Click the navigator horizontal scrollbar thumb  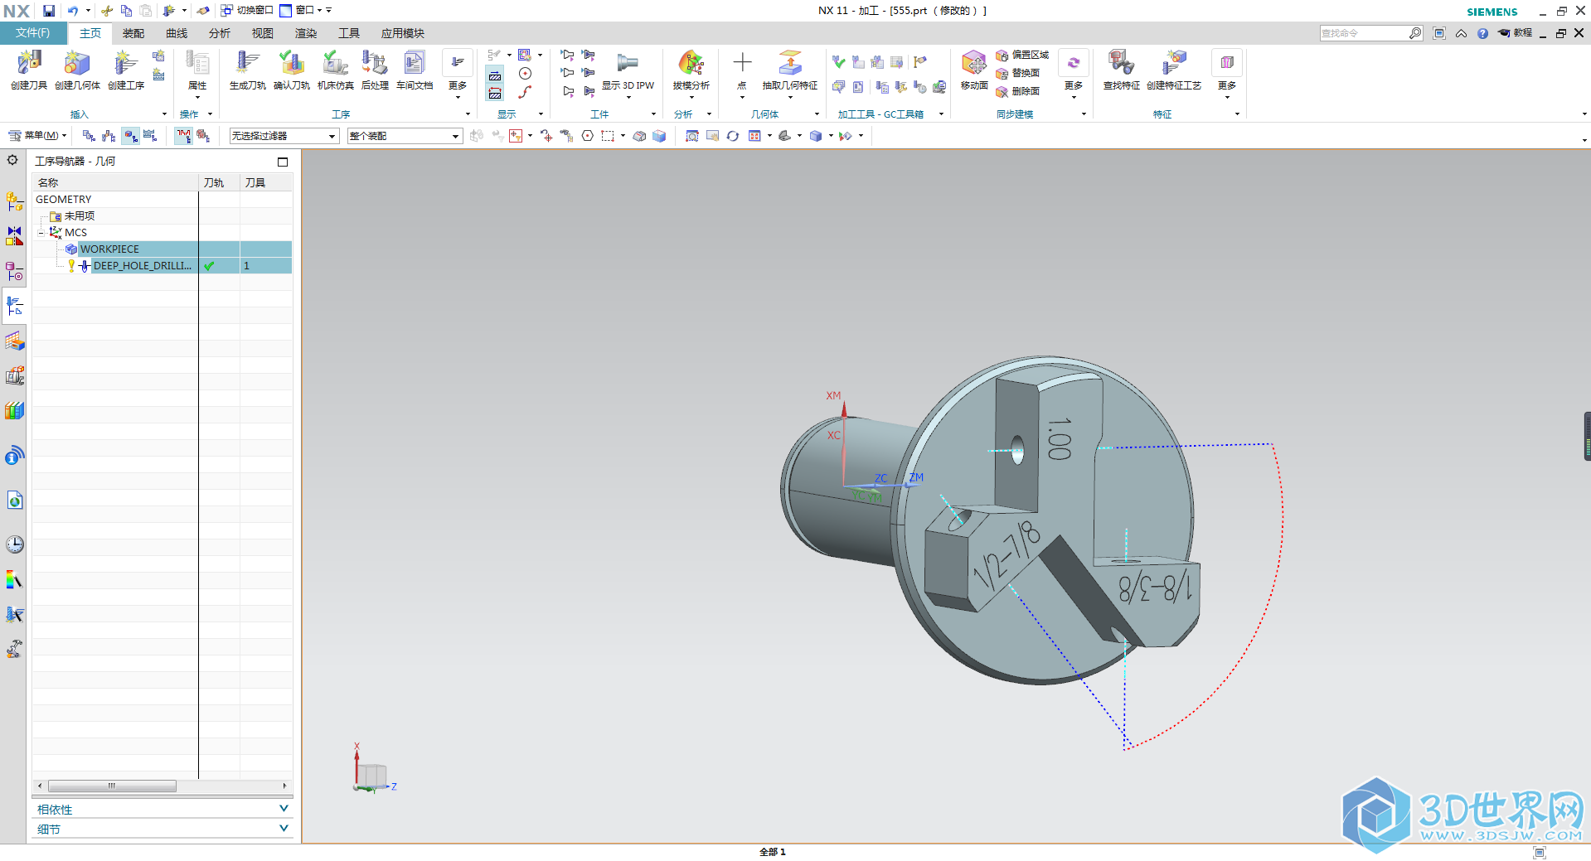(x=112, y=786)
